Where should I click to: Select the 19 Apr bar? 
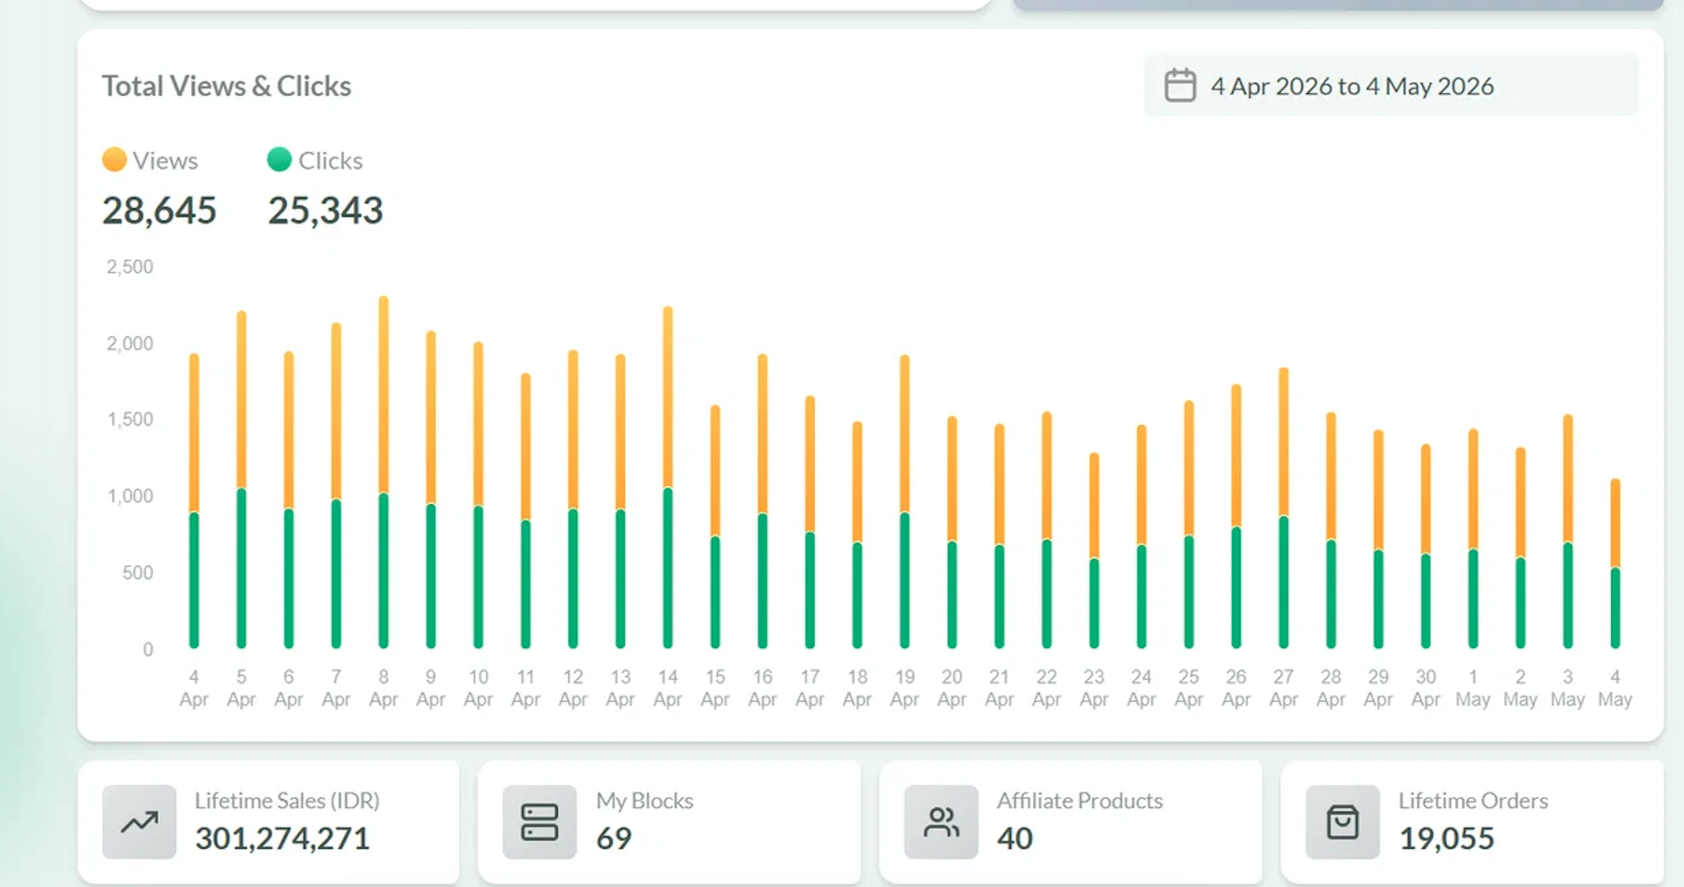(904, 501)
